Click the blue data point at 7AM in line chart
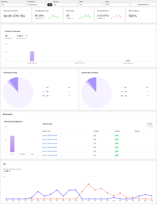157x204 pixels. click(x=57, y=190)
